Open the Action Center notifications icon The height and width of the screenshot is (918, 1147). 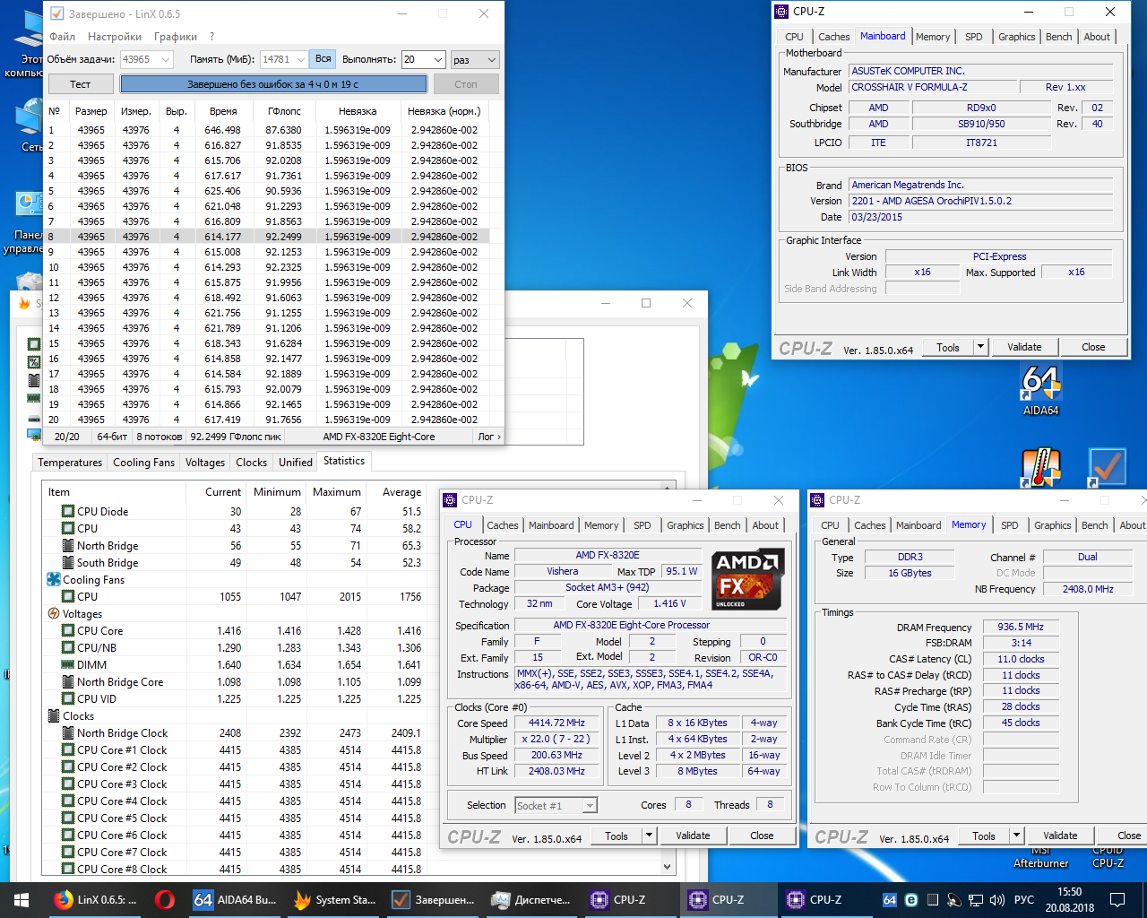pyautogui.click(x=1117, y=900)
